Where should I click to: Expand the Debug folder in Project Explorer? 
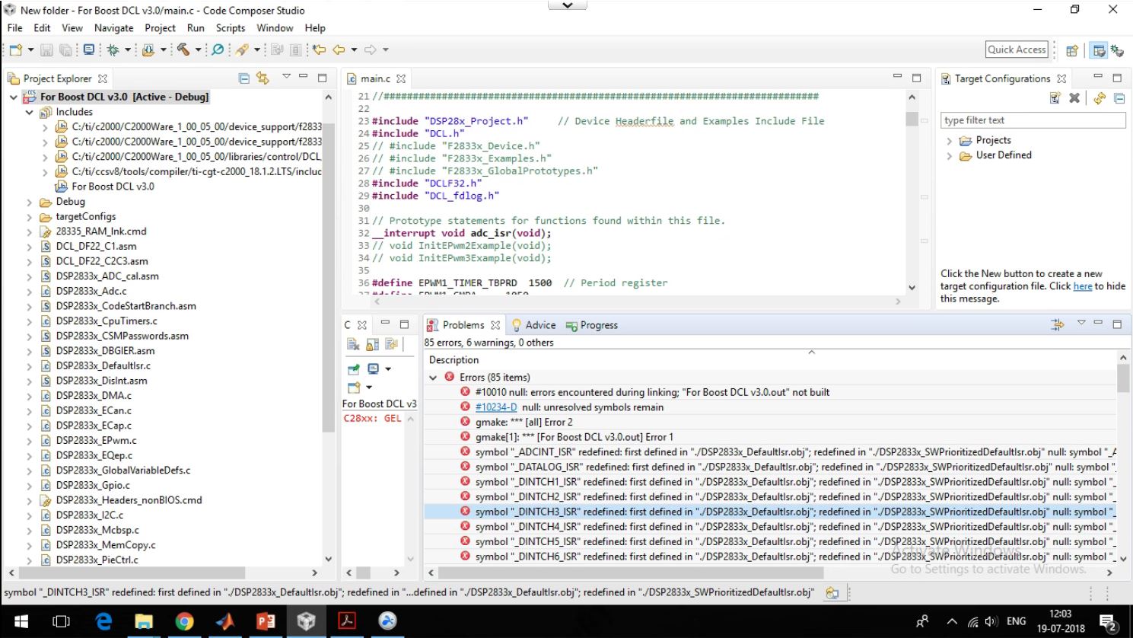point(30,202)
